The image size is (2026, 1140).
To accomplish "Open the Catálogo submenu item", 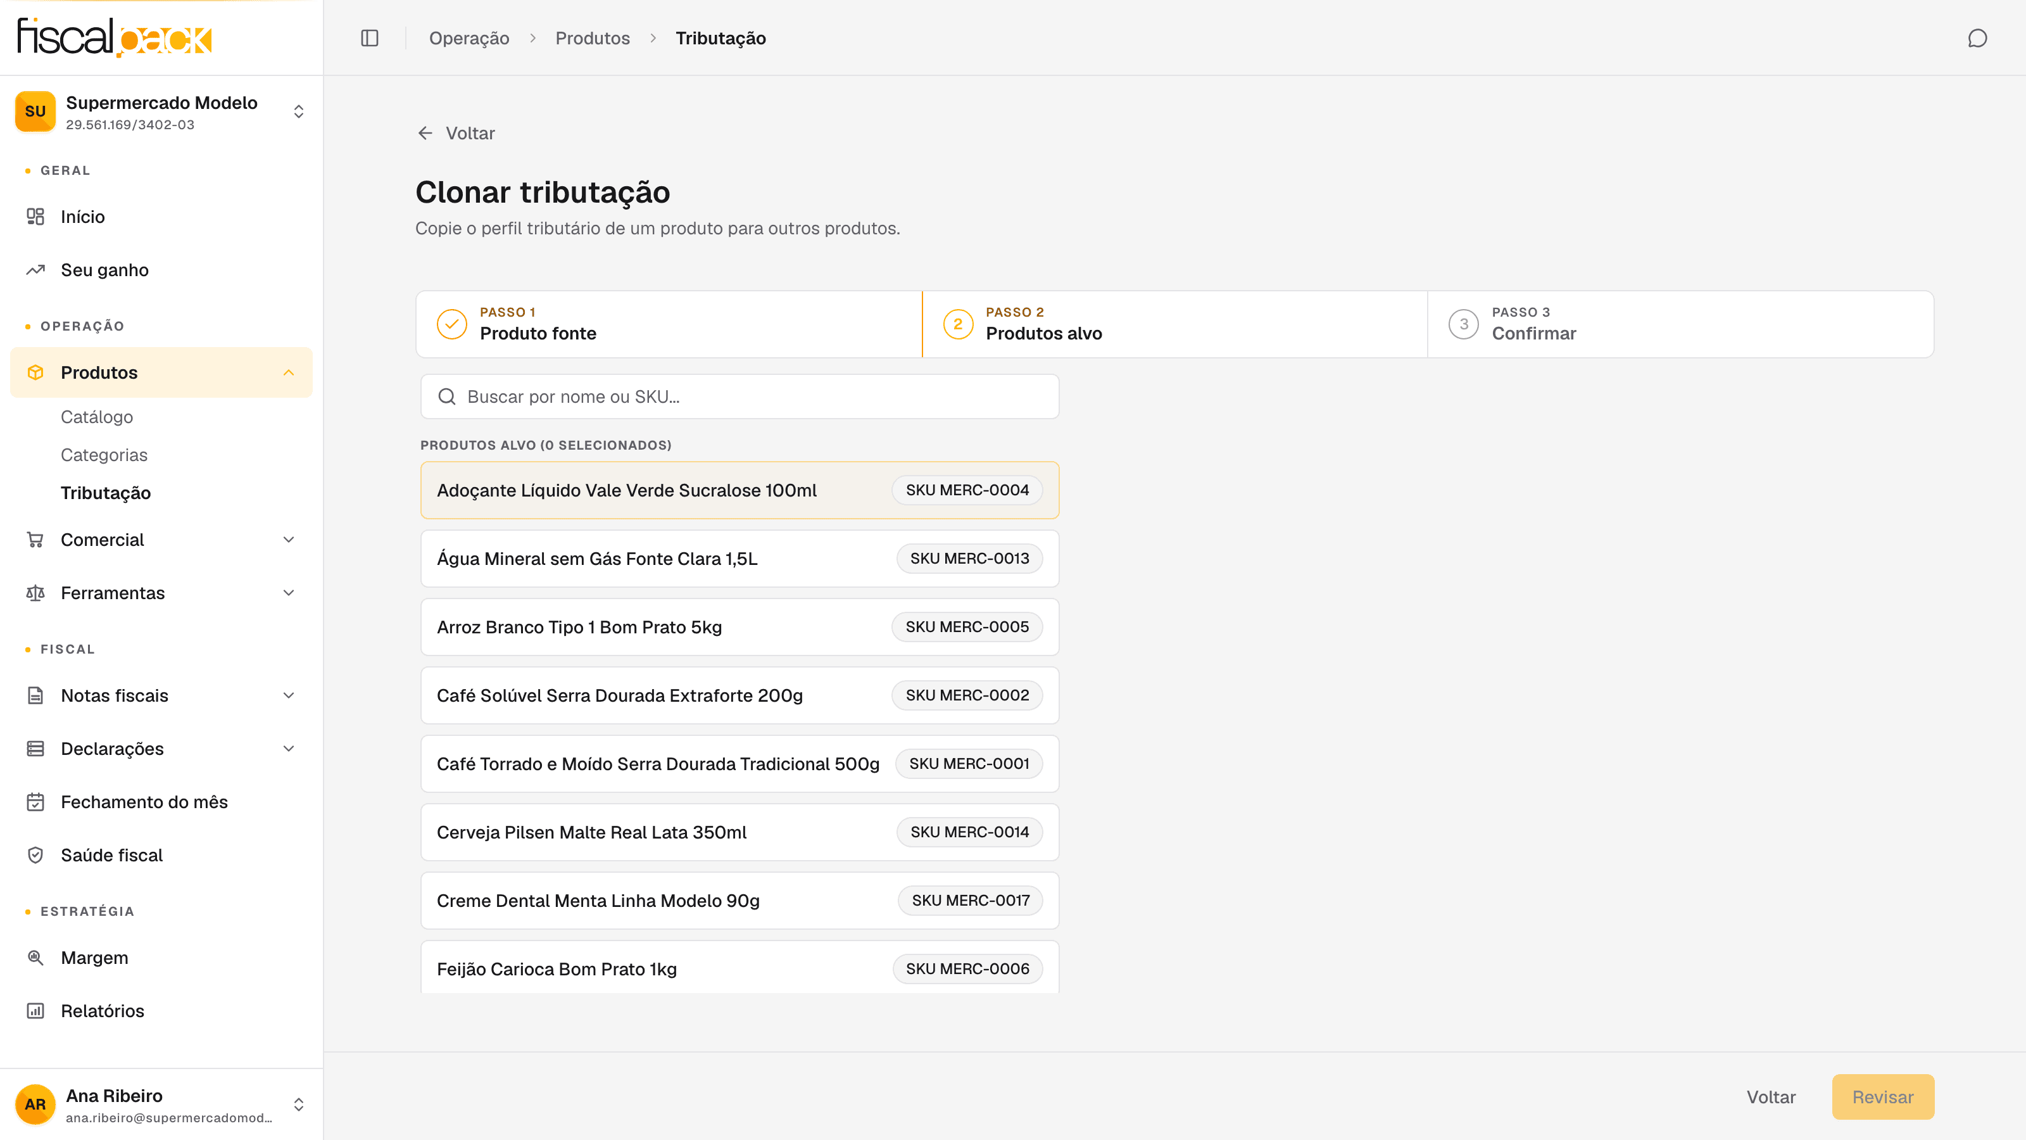I will click(x=97, y=417).
